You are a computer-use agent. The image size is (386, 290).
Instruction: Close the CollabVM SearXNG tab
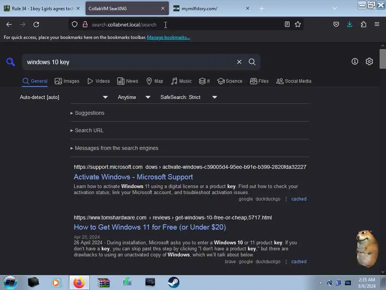coord(163,8)
